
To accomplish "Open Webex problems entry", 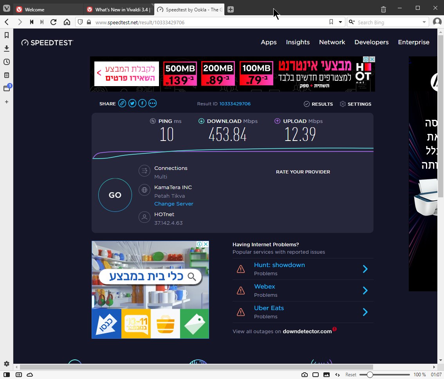I will (264, 286).
